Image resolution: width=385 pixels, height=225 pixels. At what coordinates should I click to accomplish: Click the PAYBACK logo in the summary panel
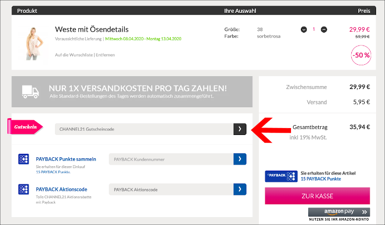click(281, 176)
